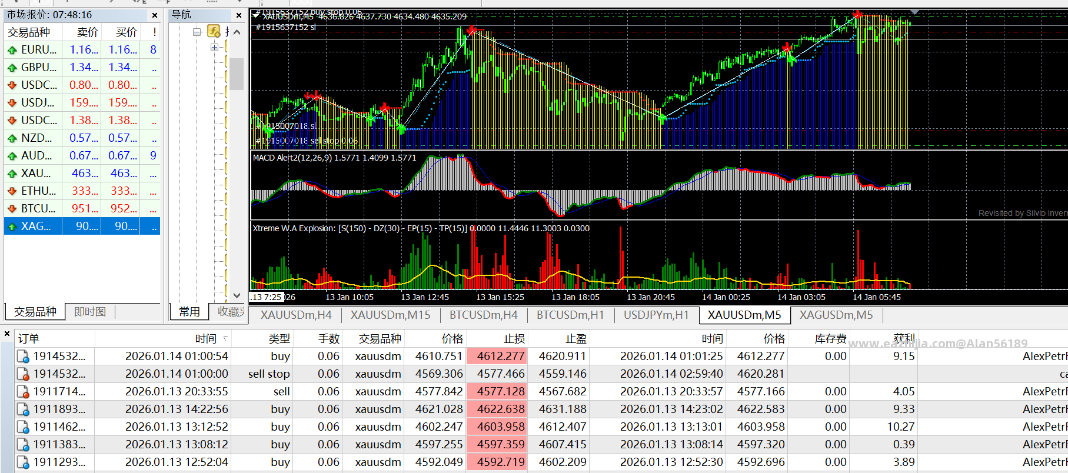
Task: Collapse the indicators tree node in Navigator
Action: pyautogui.click(x=197, y=32)
